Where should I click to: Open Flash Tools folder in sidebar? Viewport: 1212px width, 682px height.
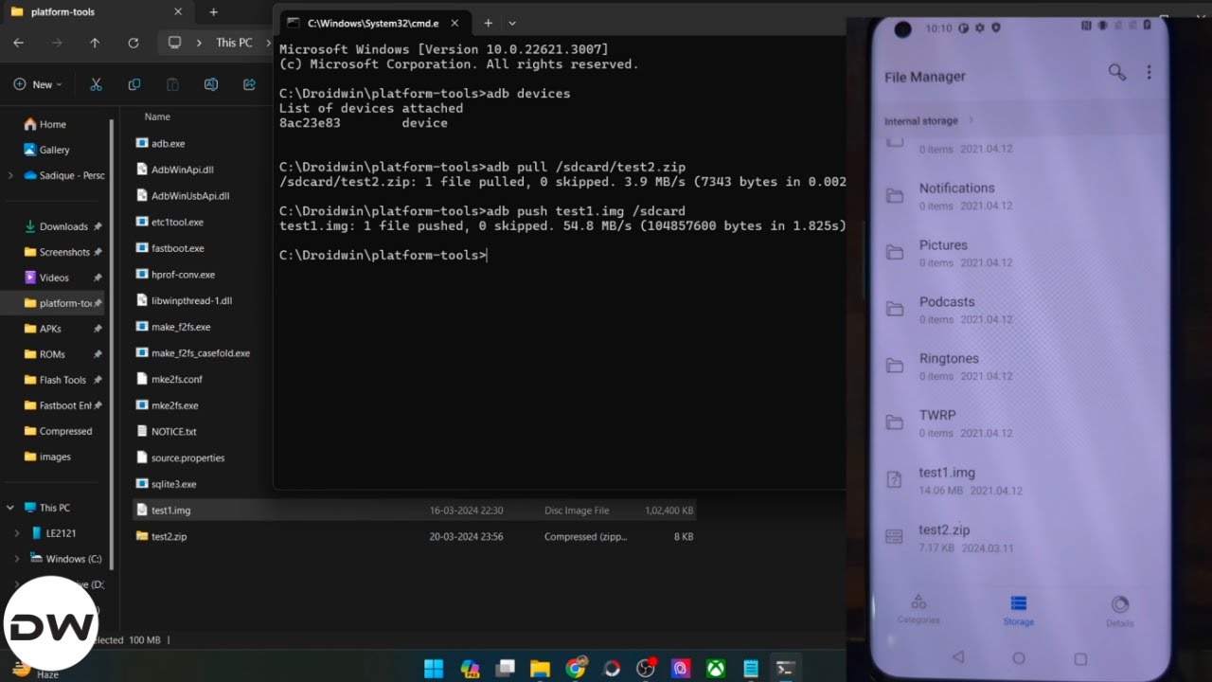pos(56,380)
